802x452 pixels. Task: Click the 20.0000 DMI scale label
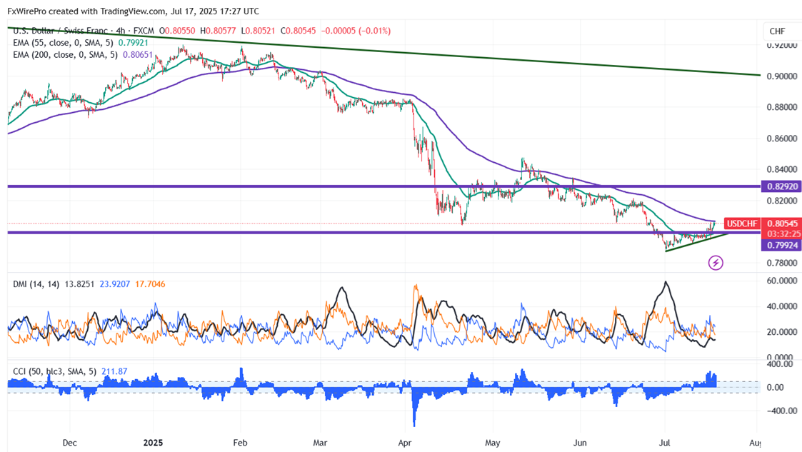(x=781, y=332)
